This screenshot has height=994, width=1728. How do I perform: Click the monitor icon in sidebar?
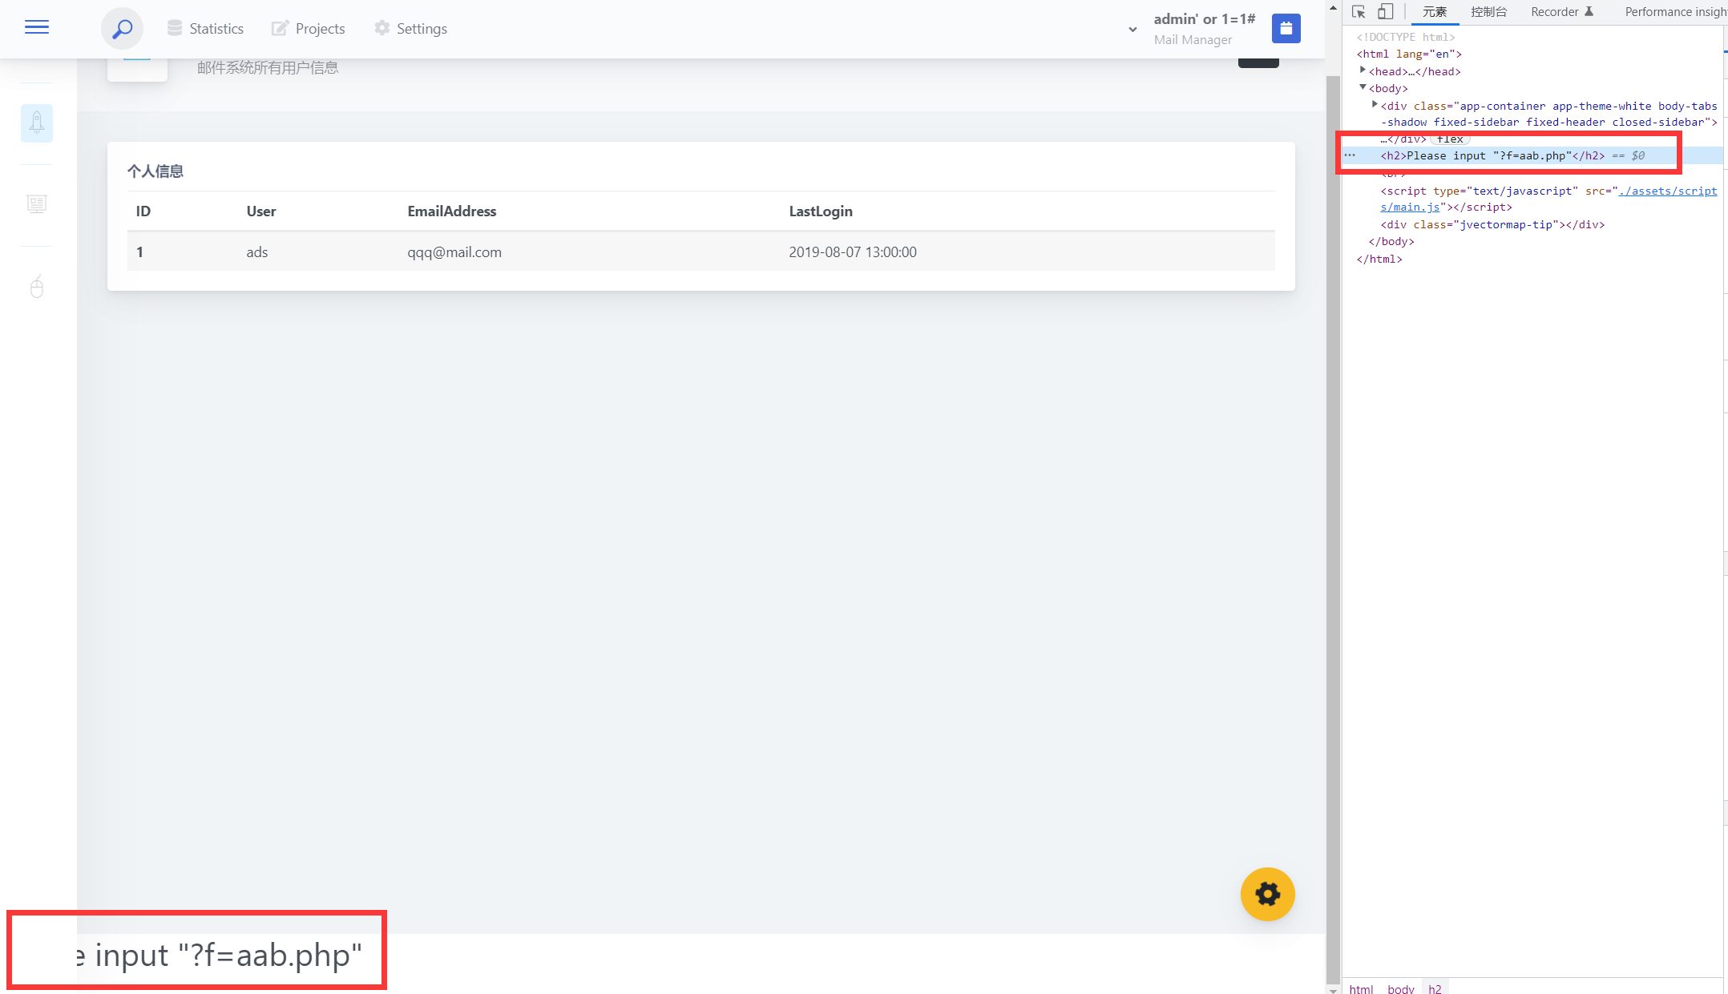coord(37,204)
